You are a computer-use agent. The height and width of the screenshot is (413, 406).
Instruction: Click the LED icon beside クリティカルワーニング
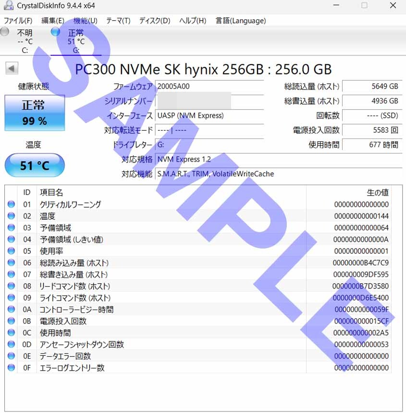(12, 204)
